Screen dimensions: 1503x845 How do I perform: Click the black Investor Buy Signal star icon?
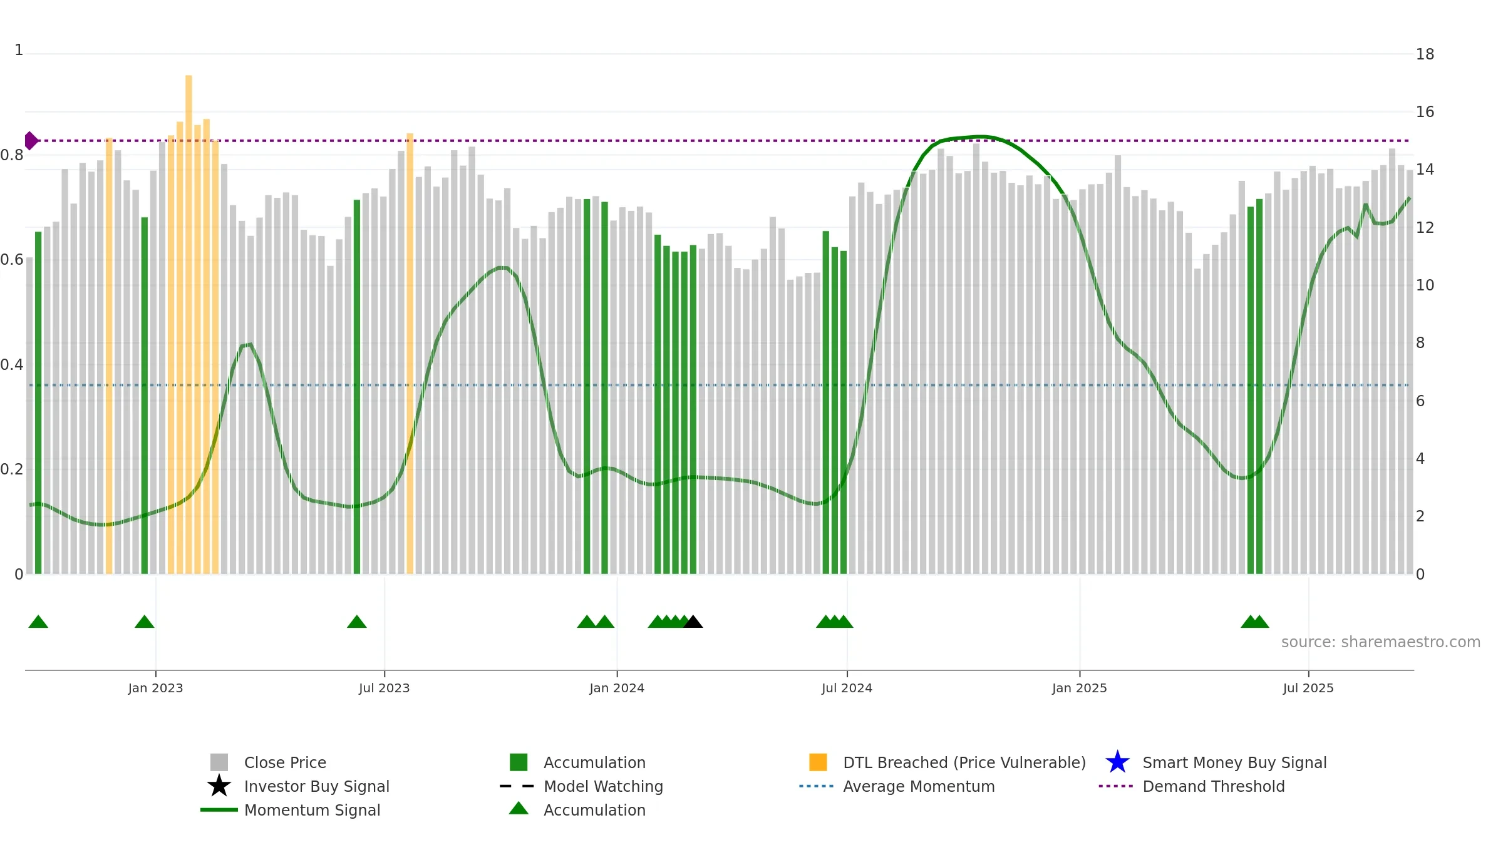(219, 786)
